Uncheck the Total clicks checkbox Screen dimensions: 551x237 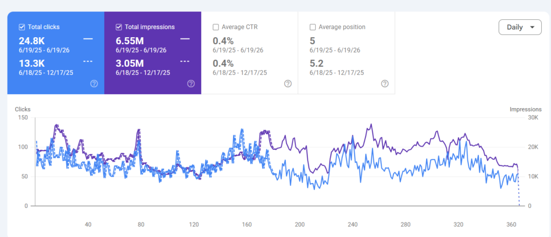(22, 27)
